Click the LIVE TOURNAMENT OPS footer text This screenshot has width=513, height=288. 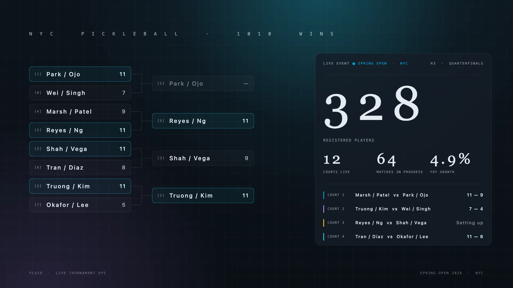tap(81, 273)
